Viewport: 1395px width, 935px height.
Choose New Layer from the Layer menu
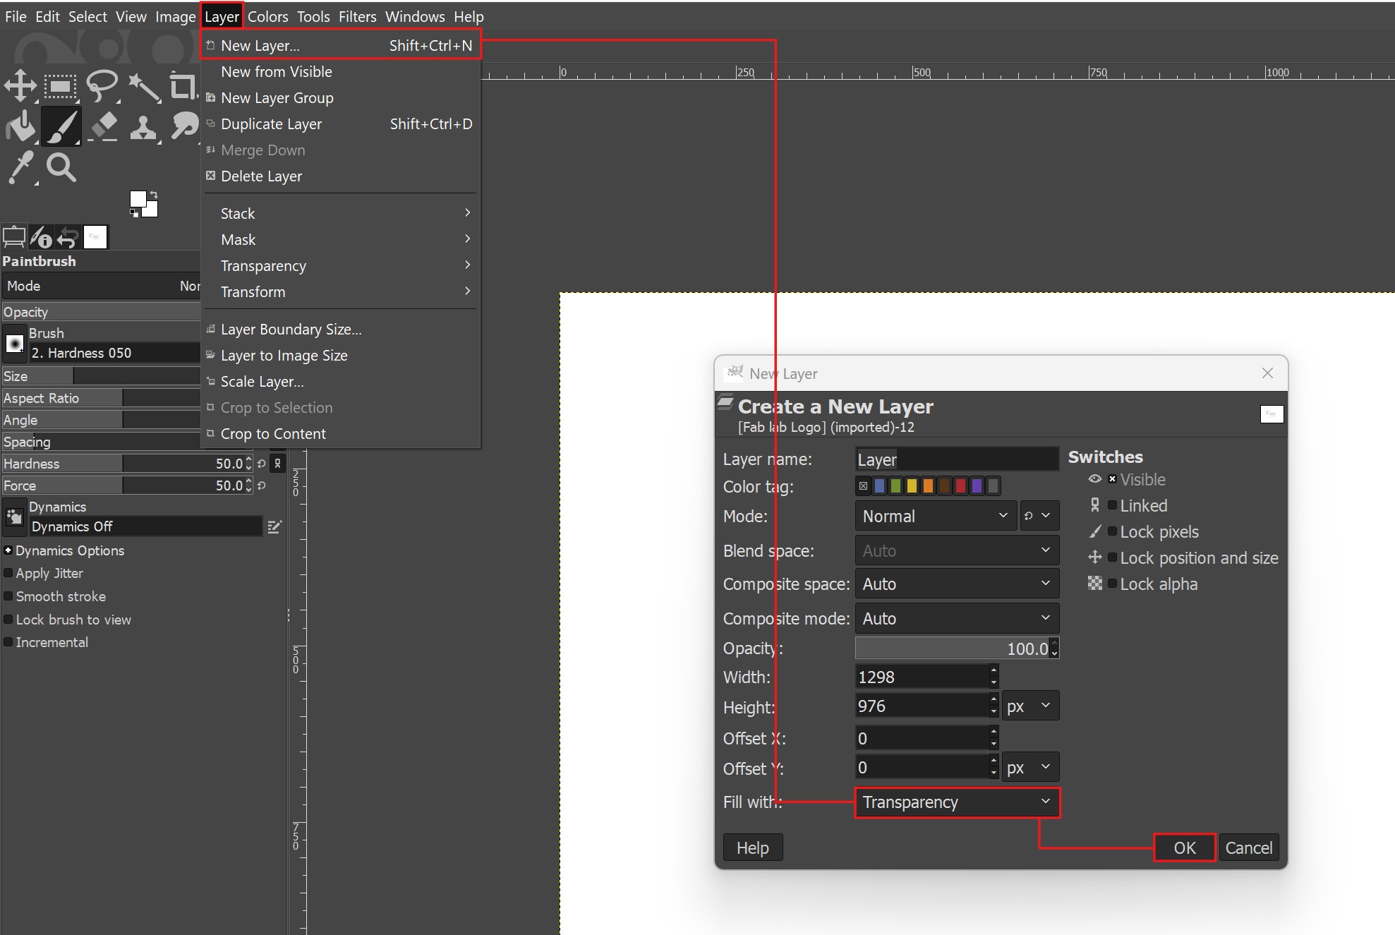pos(341,45)
